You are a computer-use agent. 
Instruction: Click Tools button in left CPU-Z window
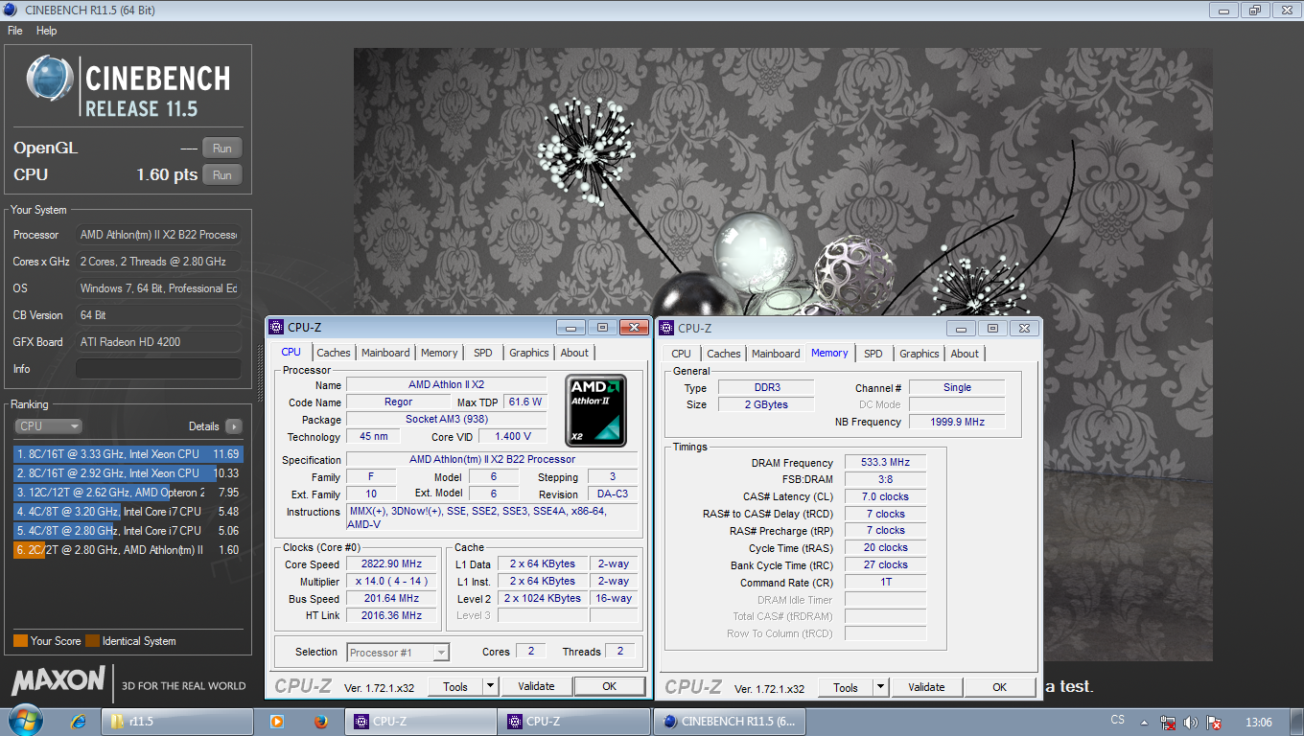[x=455, y=686]
